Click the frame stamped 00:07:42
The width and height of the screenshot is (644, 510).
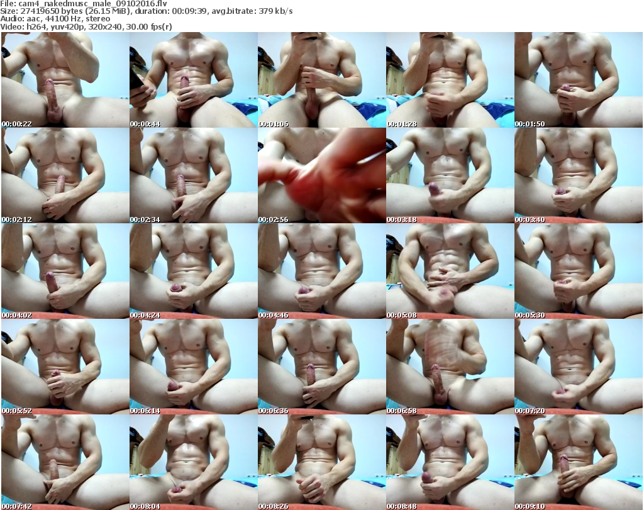(x=65, y=462)
